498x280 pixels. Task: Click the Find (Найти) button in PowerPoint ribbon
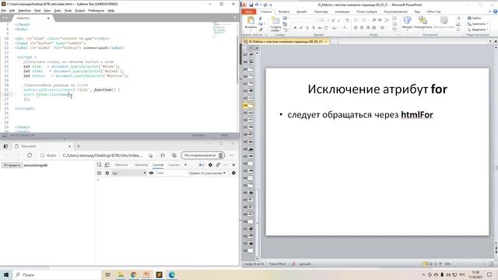point(475,18)
